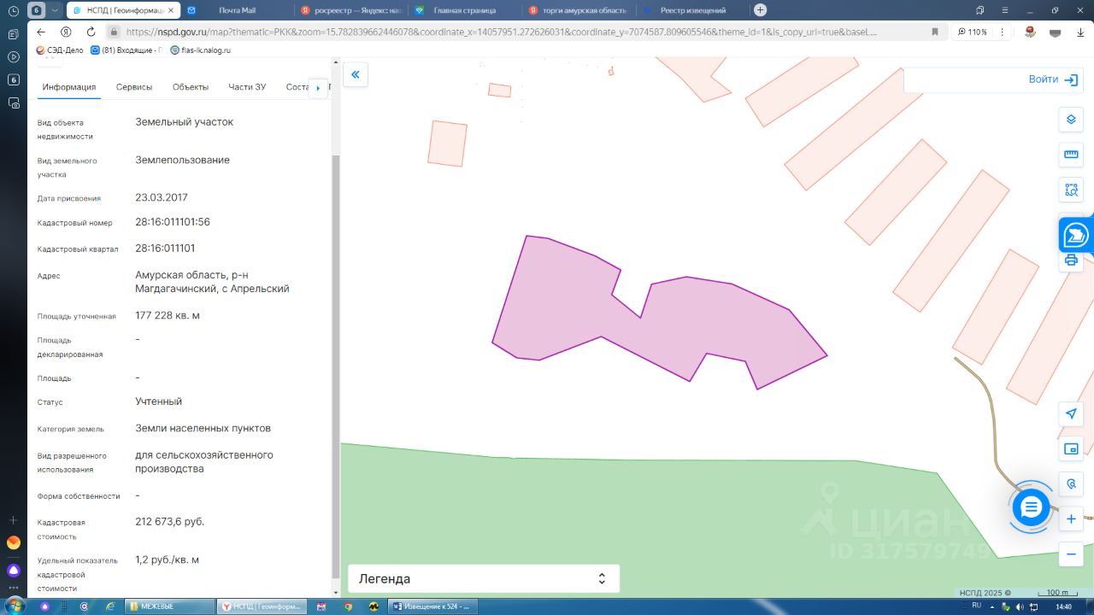The image size is (1094, 615).
Task: Click the 110% zoom indicator
Action: 973,32
